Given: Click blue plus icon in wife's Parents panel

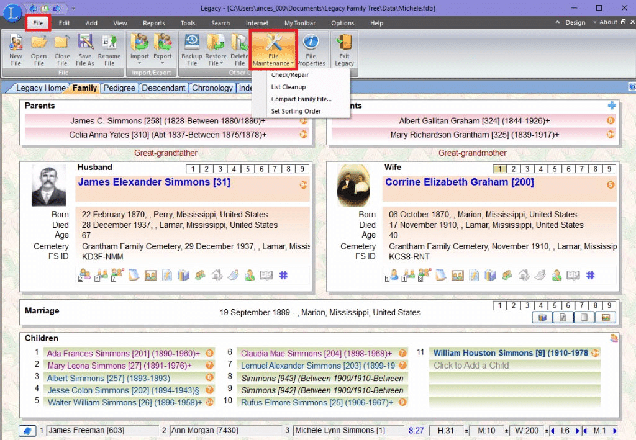Looking at the screenshot, I should coord(612,106).
